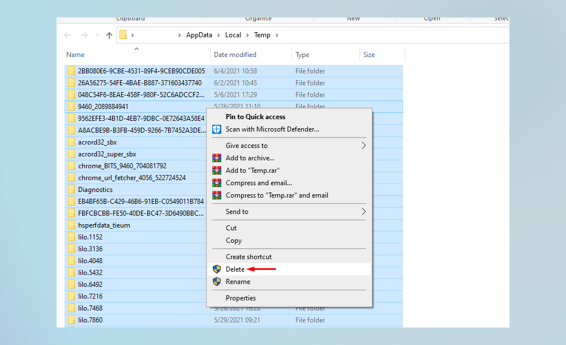This screenshot has height=345, width=566.
Task: Select Properties in the context menu
Action: click(241, 298)
